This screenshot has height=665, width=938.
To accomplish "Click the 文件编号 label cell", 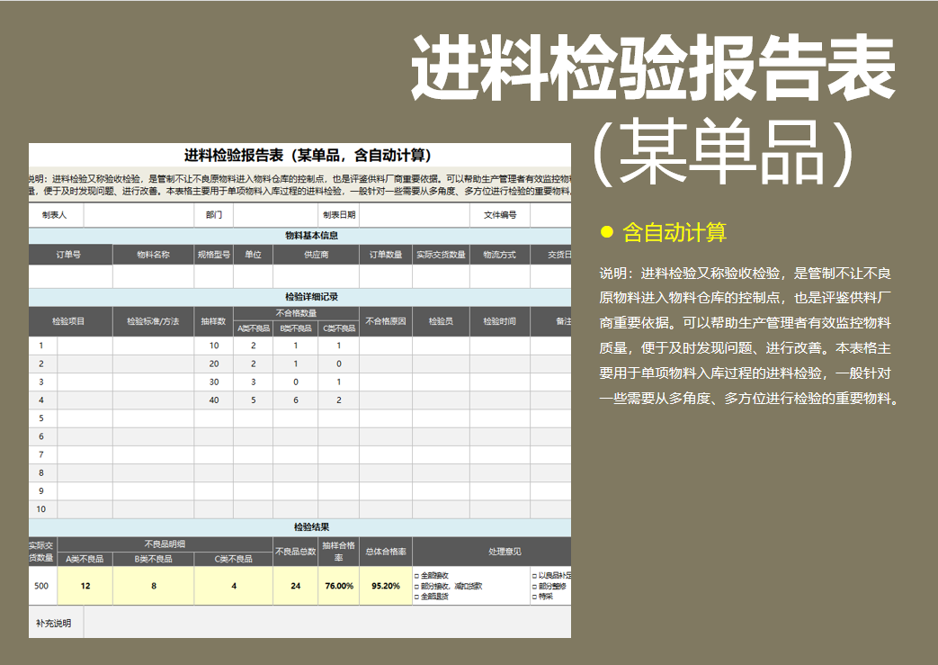I will point(500,215).
